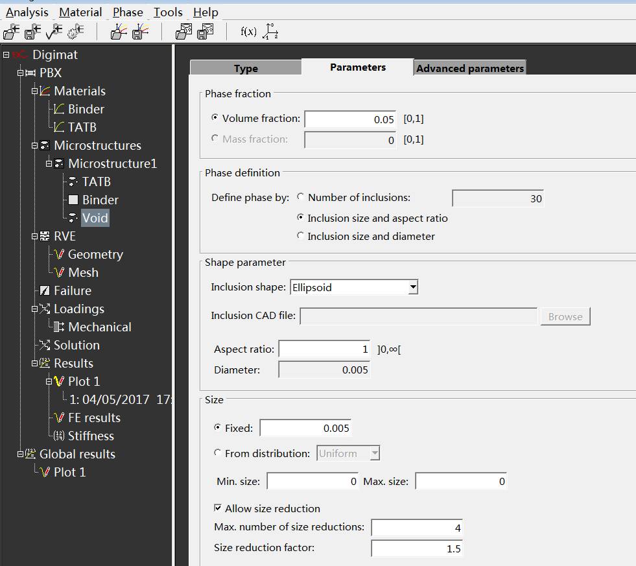Collapse the Microstructure1 tree node
The image size is (636, 566).
coord(49,163)
